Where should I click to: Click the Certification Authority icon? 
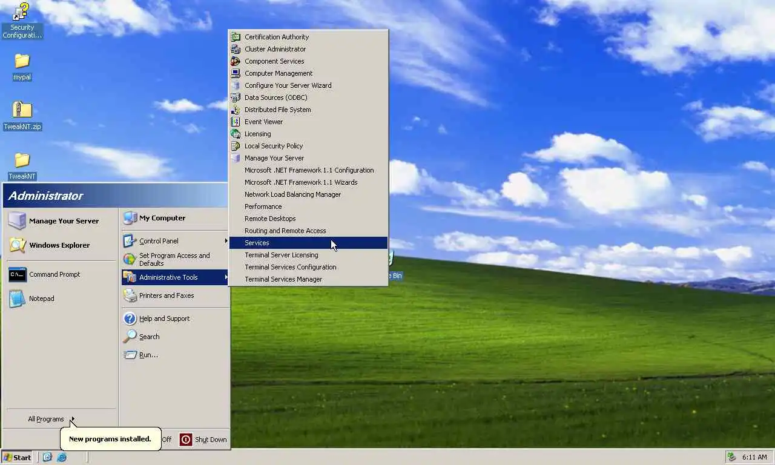point(236,37)
